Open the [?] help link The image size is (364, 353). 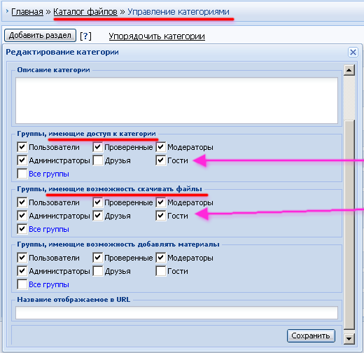click(x=85, y=36)
